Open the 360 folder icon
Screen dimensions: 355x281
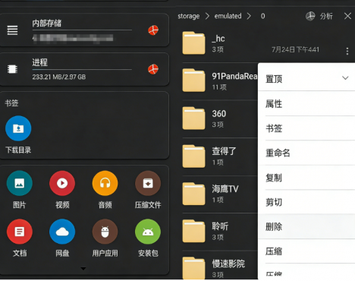click(193, 118)
